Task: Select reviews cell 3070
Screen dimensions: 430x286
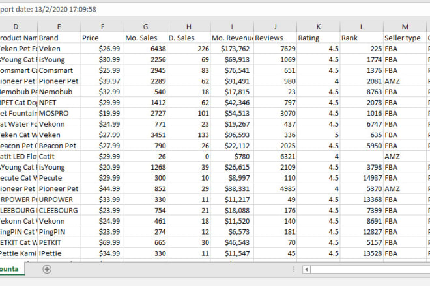Action: 276,113
